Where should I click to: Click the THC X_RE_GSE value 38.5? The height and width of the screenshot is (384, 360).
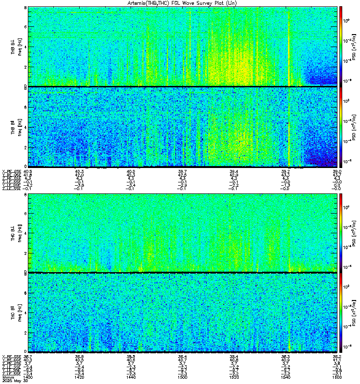[x=131, y=357]
